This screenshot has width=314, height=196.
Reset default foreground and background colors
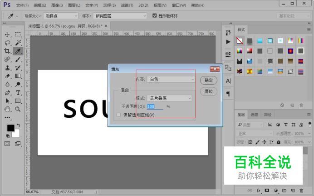click(x=8, y=136)
